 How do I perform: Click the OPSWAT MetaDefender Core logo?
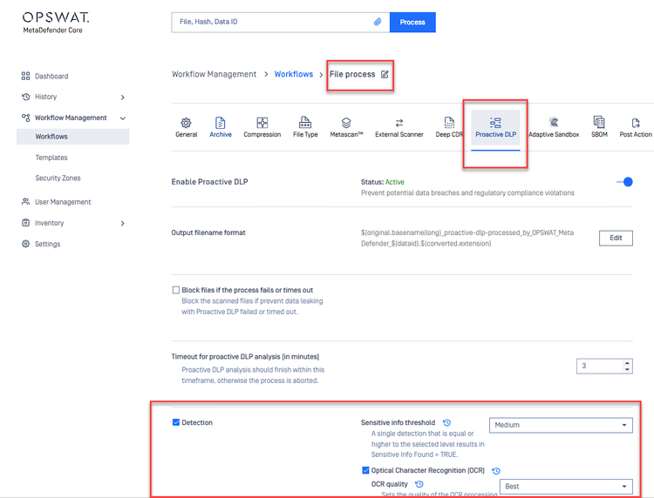pyautogui.click(x=56, y=23)
